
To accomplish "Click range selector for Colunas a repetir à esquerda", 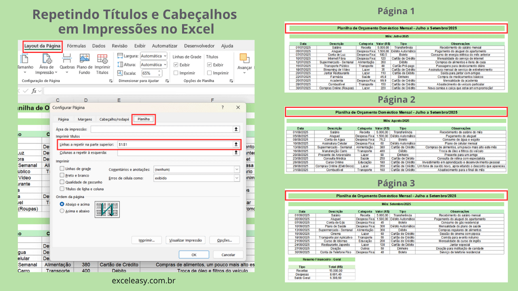I will coord(236,153).
